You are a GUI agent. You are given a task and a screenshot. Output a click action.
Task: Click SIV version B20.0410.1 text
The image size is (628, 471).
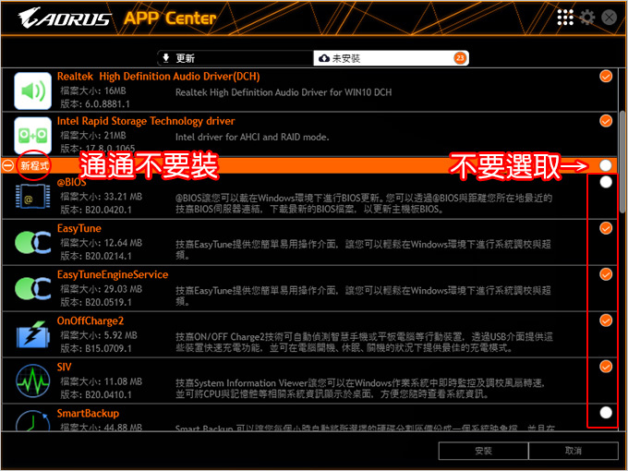(x=96, y=395)
